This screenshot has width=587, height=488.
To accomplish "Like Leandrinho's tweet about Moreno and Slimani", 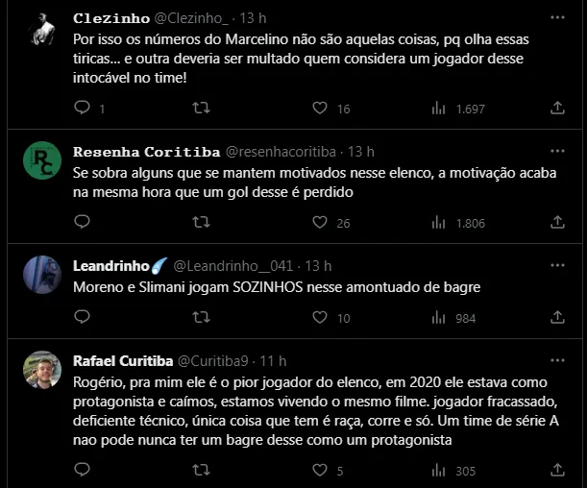I will (321, 318).
